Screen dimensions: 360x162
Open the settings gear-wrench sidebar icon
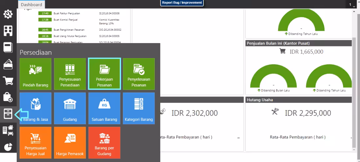pyautogui.click(x=8, y=14)
